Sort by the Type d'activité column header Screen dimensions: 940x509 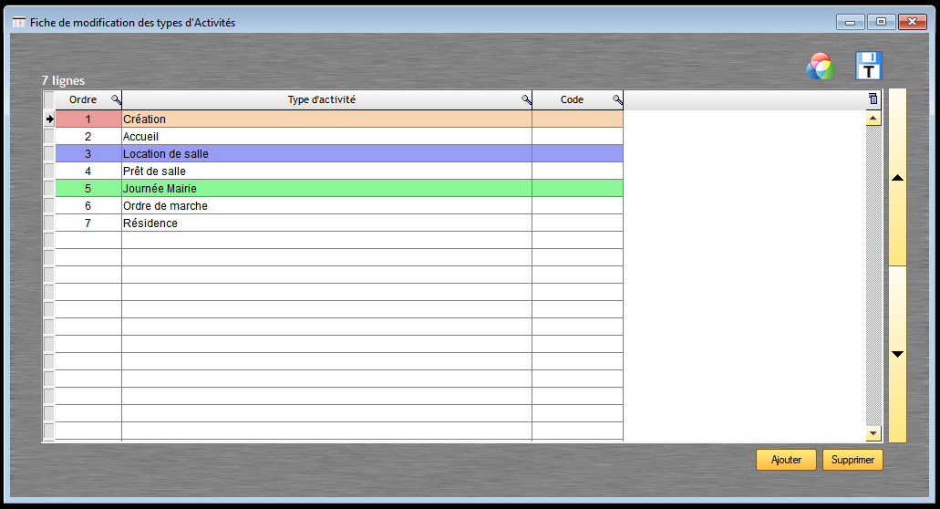(321, 99)
